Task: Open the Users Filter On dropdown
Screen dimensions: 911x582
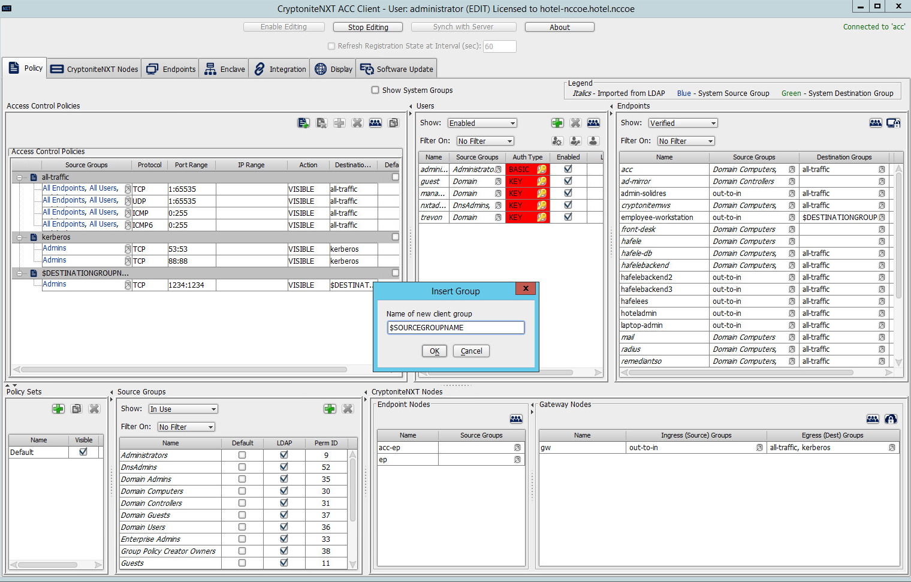Action: (x=485, y=141)
